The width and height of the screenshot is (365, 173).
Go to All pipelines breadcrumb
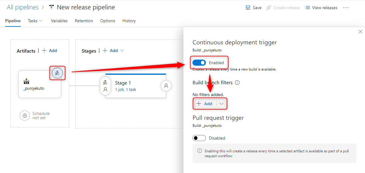point(23,7)
